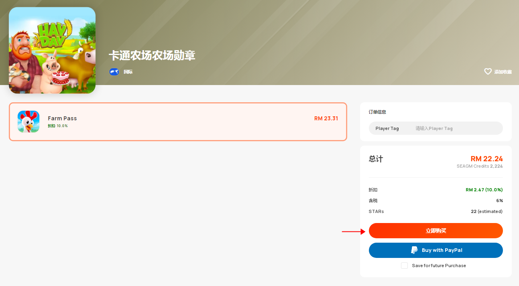Click the 22 (estimated) STARs value

486,211
